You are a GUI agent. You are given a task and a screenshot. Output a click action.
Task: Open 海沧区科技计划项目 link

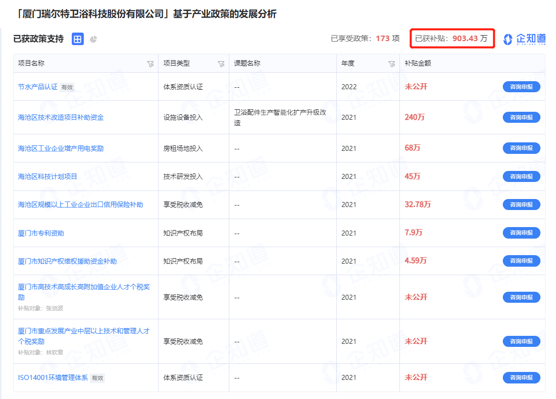coord(48,176)
